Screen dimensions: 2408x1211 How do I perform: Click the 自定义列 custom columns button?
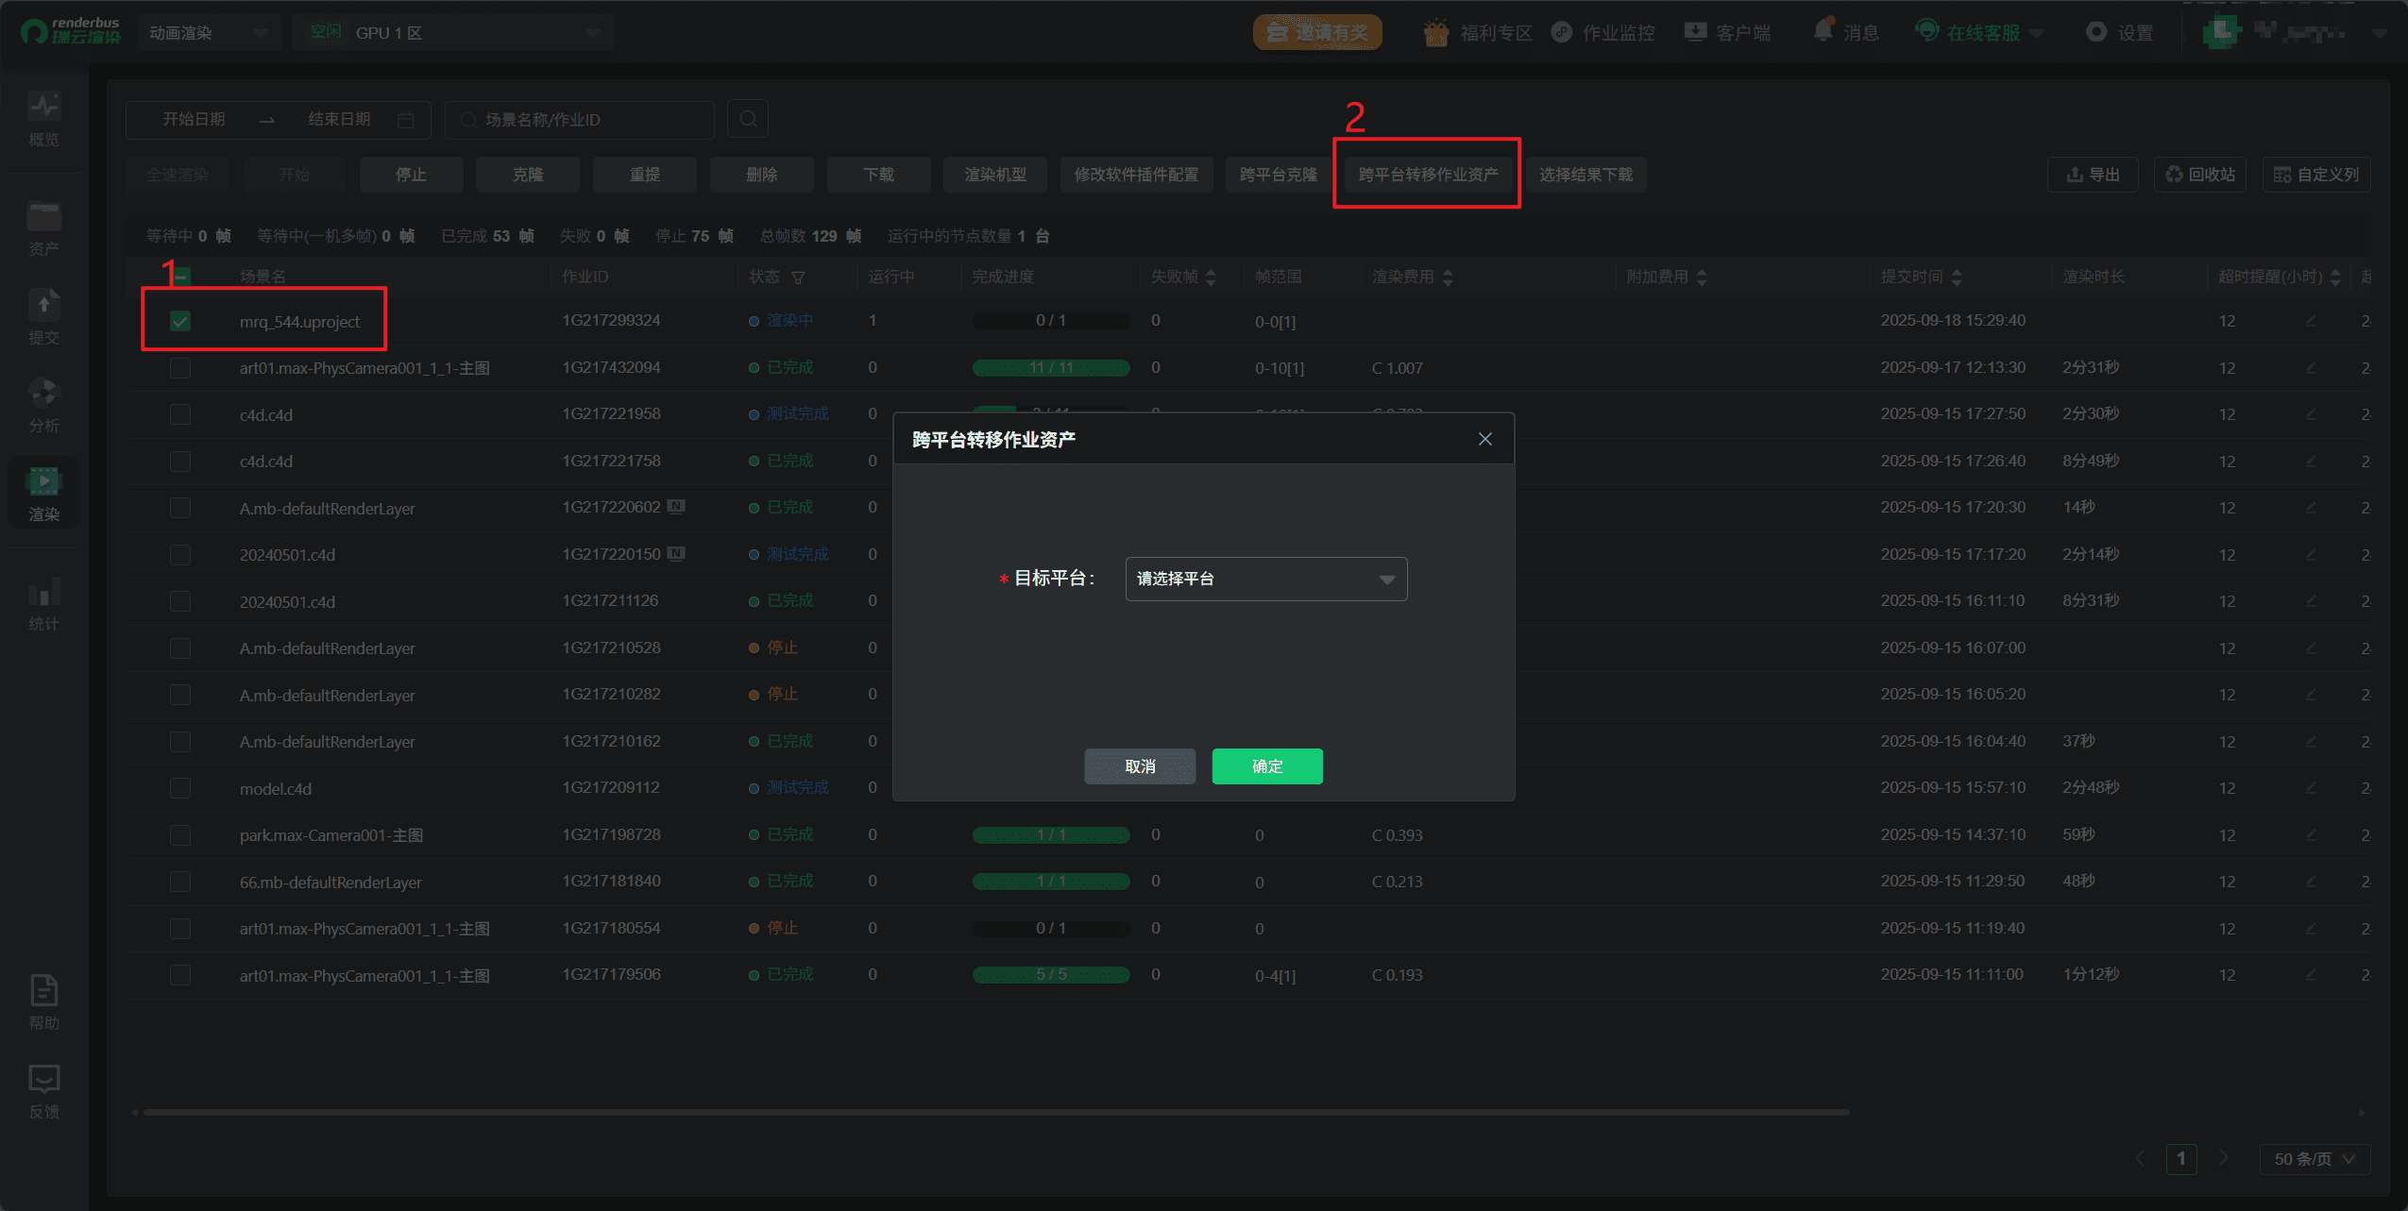pos(2315,175)
